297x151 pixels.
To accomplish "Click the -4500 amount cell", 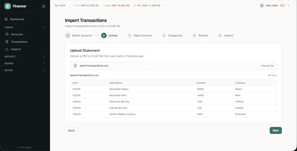I will [200, 95].
